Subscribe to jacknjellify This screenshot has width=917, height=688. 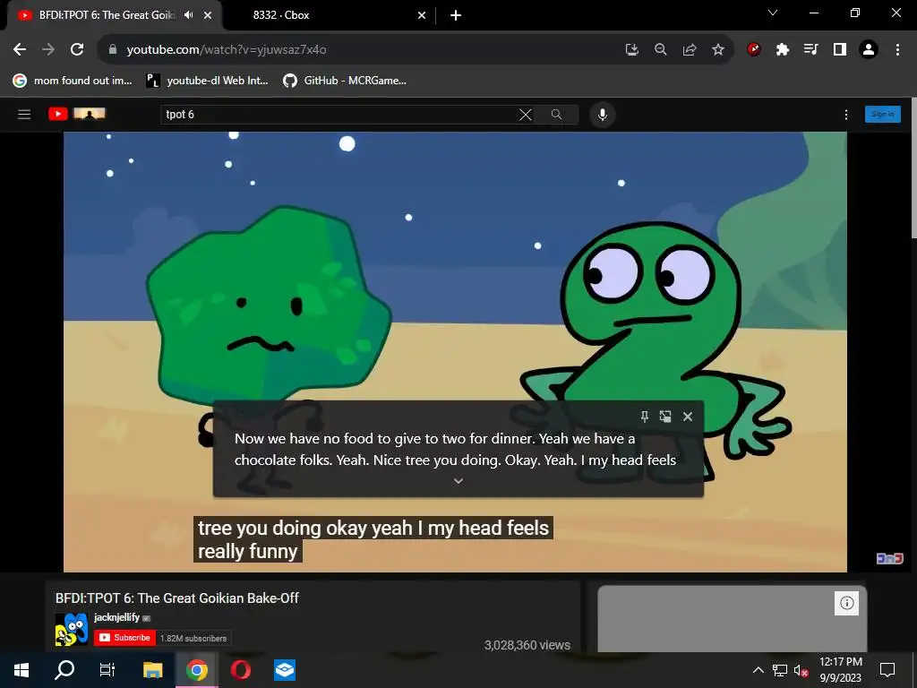(124, 638)
